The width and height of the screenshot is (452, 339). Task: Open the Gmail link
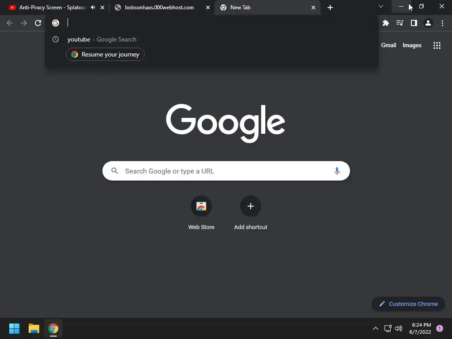[x=388, y=45]
